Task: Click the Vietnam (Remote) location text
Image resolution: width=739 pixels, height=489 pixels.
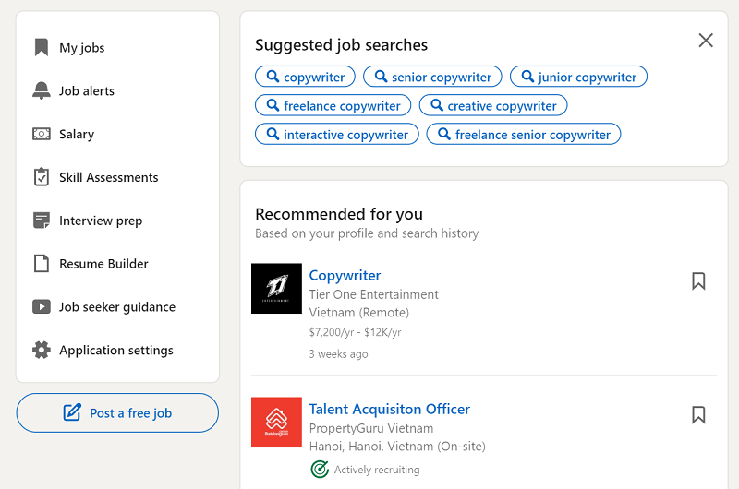Action: click(x=359, y=313)
